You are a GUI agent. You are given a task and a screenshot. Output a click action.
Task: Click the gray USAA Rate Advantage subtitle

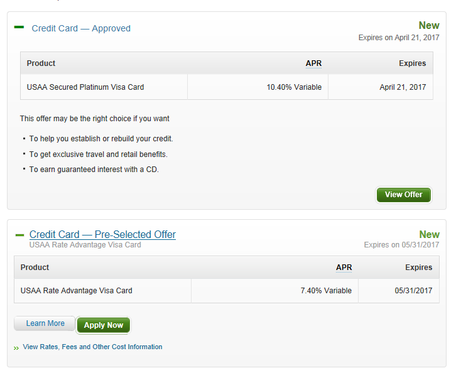pos(85,245)
